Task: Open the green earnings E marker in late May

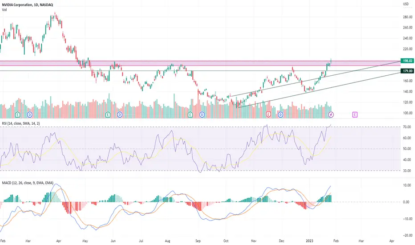Action: (x=108, y=114)
